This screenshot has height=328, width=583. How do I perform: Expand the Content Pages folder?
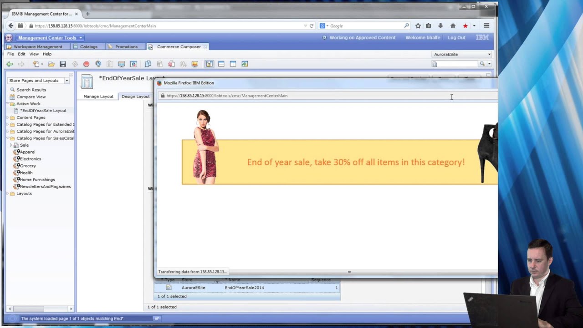coord(8,118)
